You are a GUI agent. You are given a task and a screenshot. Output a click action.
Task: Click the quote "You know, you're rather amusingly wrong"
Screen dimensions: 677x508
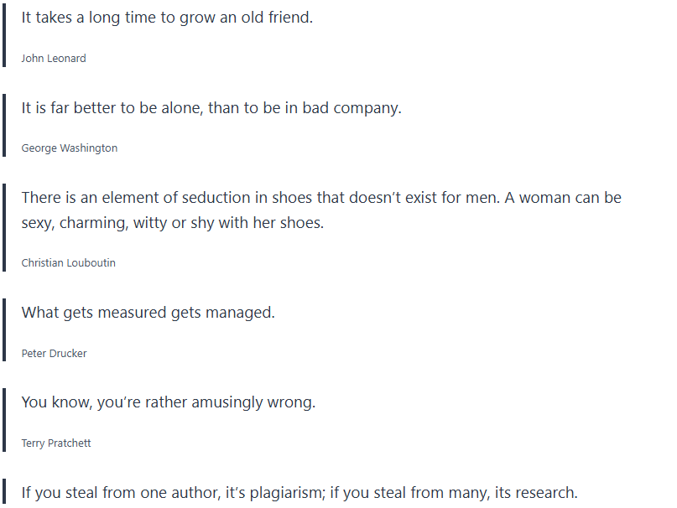169,402
